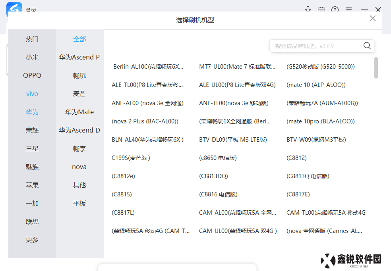This screenshot has width=391, height=271.
Task: Select the 华为 brand
Action: 32,112
